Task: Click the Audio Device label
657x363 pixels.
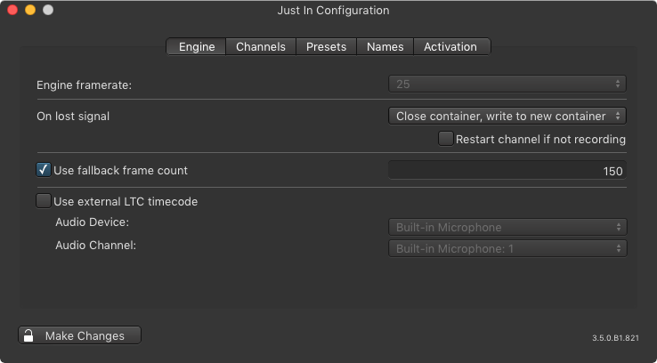Action: click(x=93, y=222)
